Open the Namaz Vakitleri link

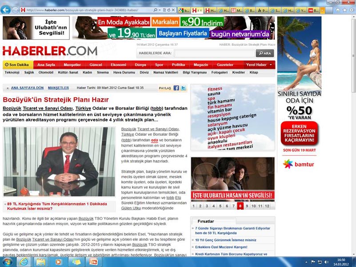click(x=165, y=73)
